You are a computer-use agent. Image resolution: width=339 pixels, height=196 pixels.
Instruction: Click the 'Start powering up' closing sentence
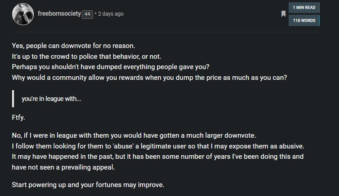88,185
